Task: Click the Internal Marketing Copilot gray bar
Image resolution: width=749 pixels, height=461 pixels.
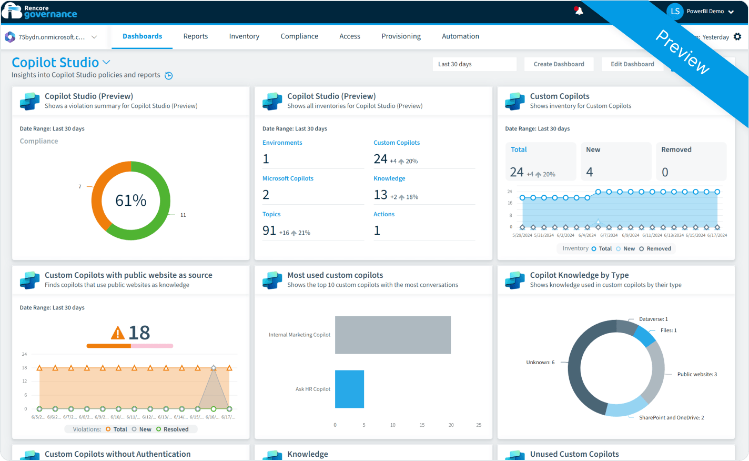Action: click(393, 335)
